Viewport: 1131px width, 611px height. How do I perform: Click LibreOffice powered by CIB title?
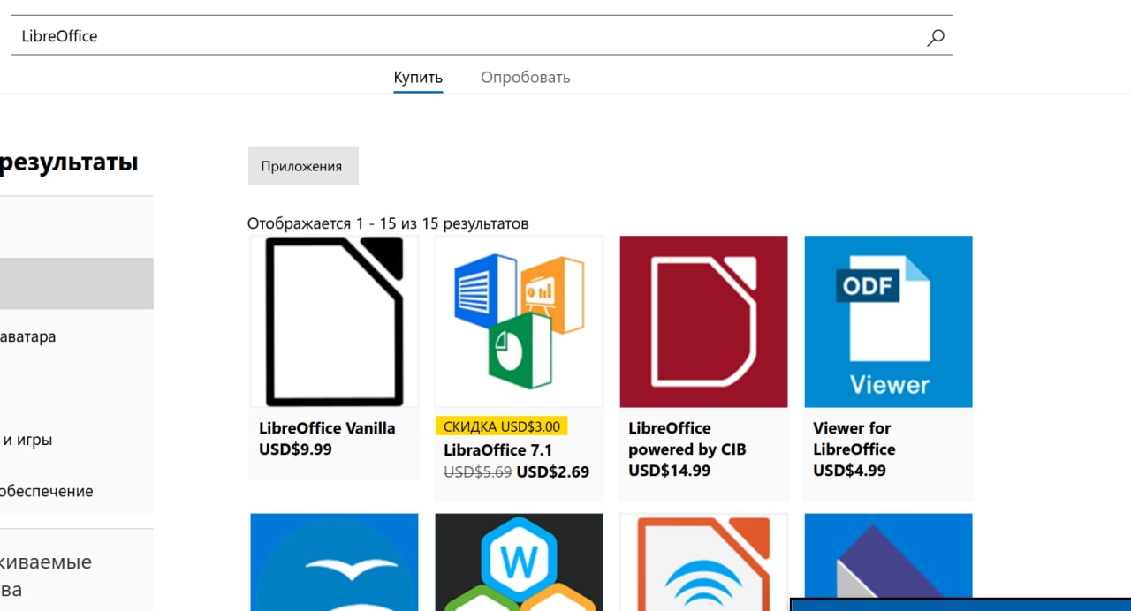687,439
